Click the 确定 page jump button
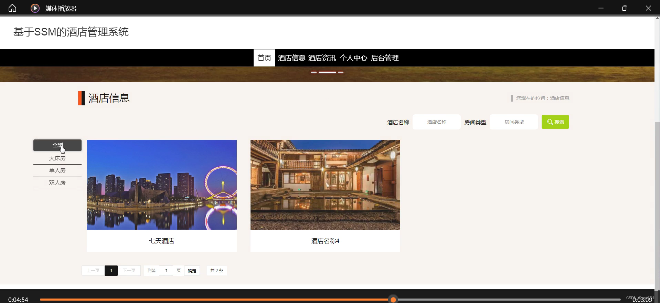This screenshot has width=660, height=303. pyautogui.click(x=192, y=271)
